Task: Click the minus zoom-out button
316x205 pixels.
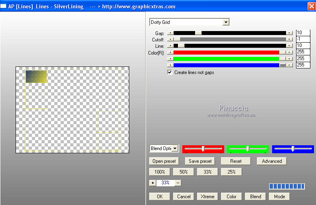Action: pos(178,183)
